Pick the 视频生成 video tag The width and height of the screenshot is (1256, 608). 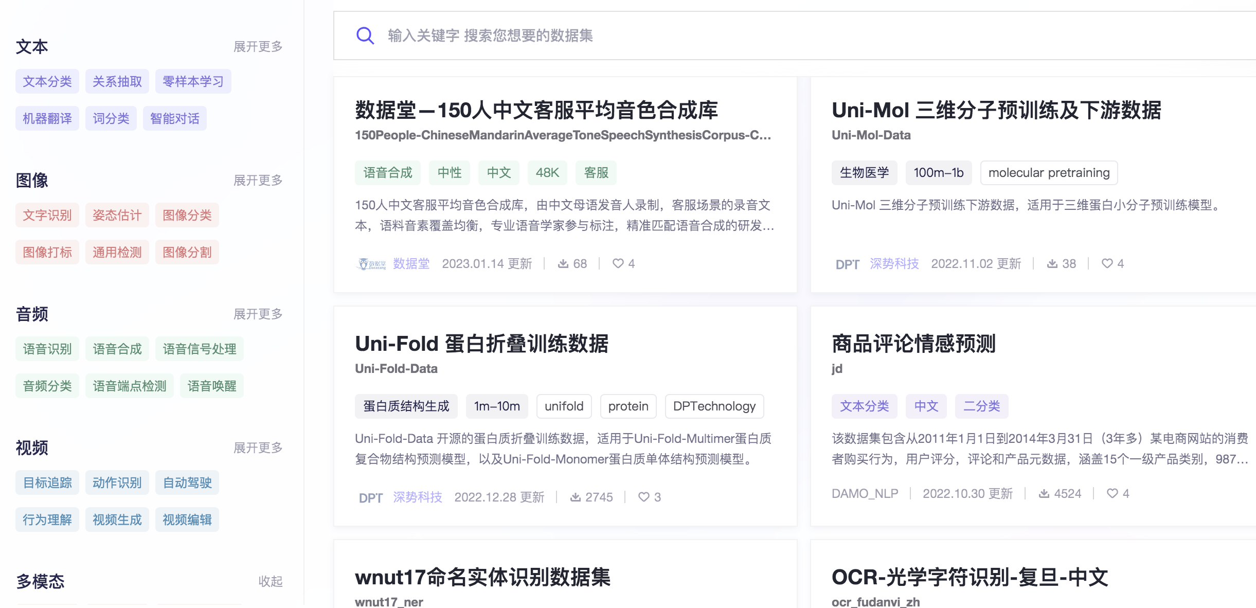[117, 520]
